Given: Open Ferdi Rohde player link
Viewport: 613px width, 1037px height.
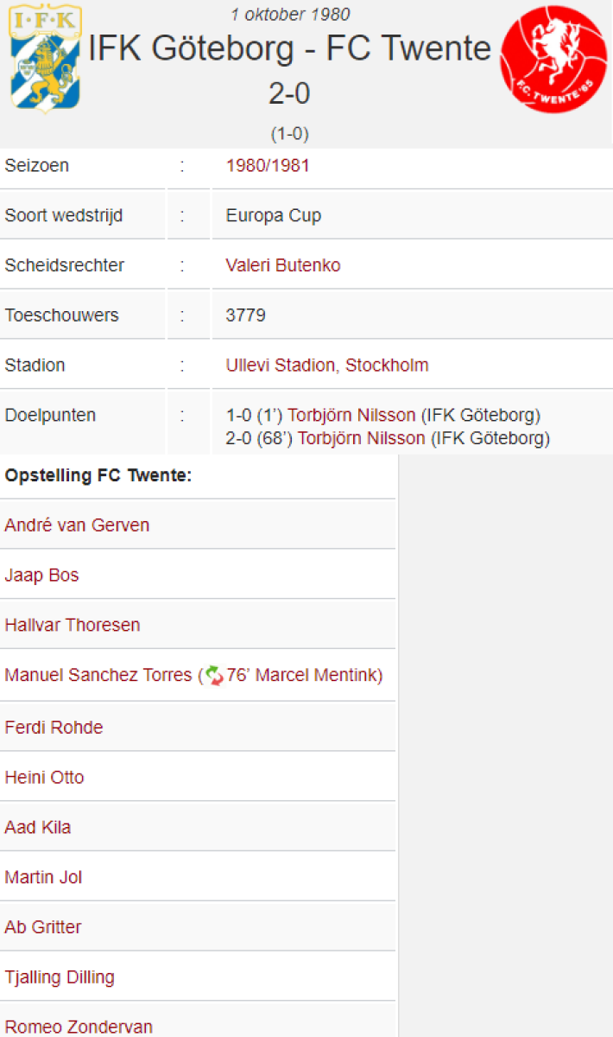Looking at the screenshot, I should pyautogui.click(x=54, y=728).
